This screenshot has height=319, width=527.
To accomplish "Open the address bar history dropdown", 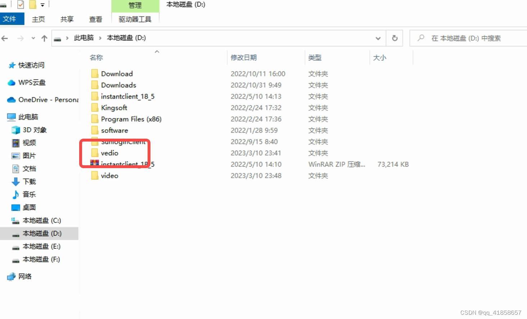I will pos(378,38).
